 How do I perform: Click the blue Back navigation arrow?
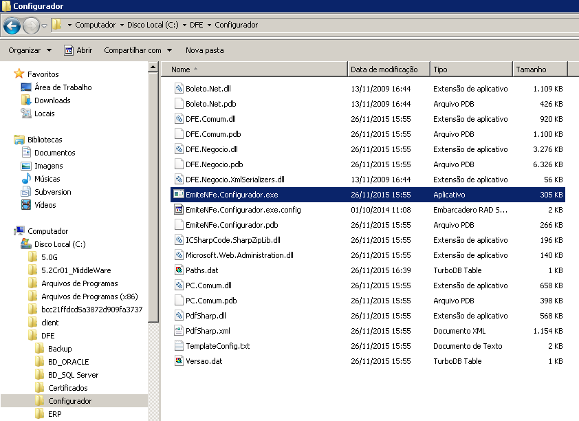[x=12, y=26]
